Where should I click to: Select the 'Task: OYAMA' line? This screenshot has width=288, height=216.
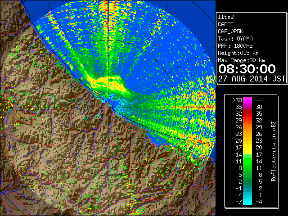click(235, 39)
